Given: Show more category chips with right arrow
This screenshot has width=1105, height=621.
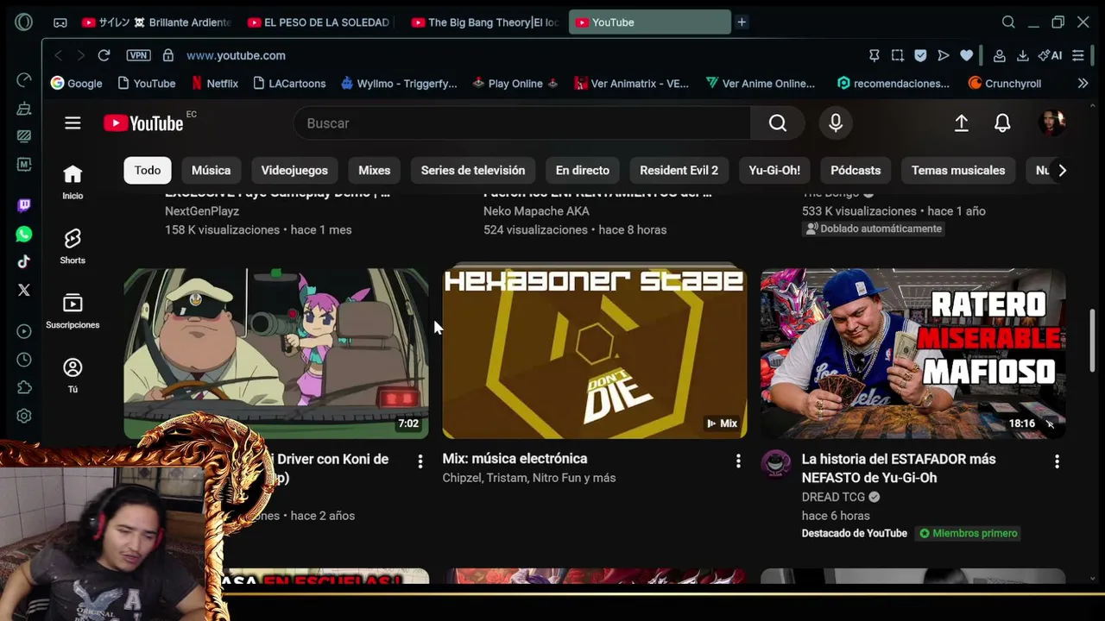Looking at the screenshot, I should coord(1062,171).
